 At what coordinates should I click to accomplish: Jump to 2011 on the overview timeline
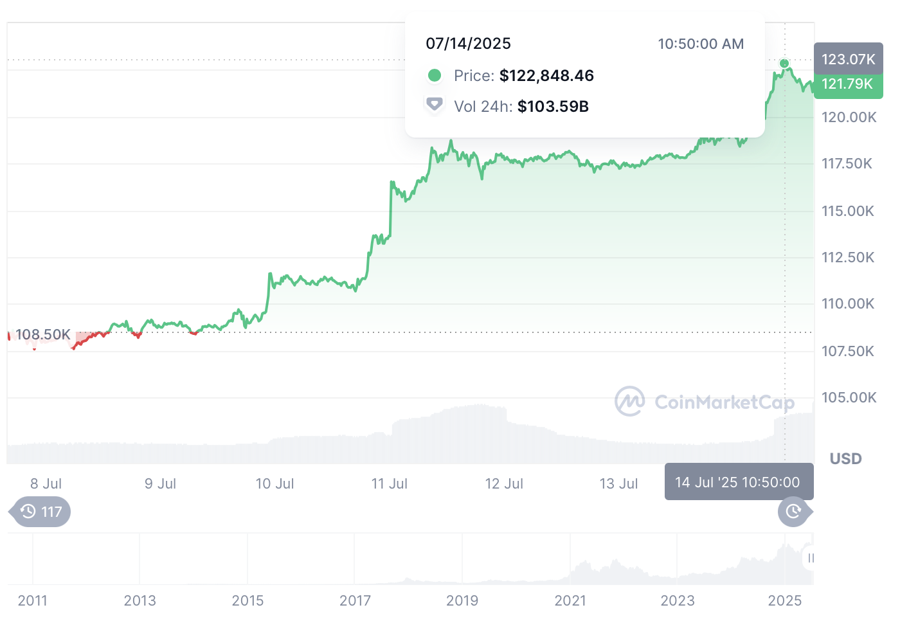coord(33,600)
